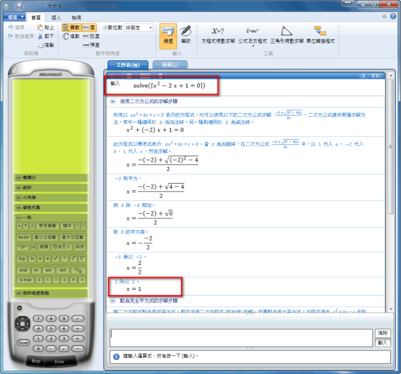Click the ≠ not-equal key on the calculator
The image size is (401, 374).
[74, 280]
